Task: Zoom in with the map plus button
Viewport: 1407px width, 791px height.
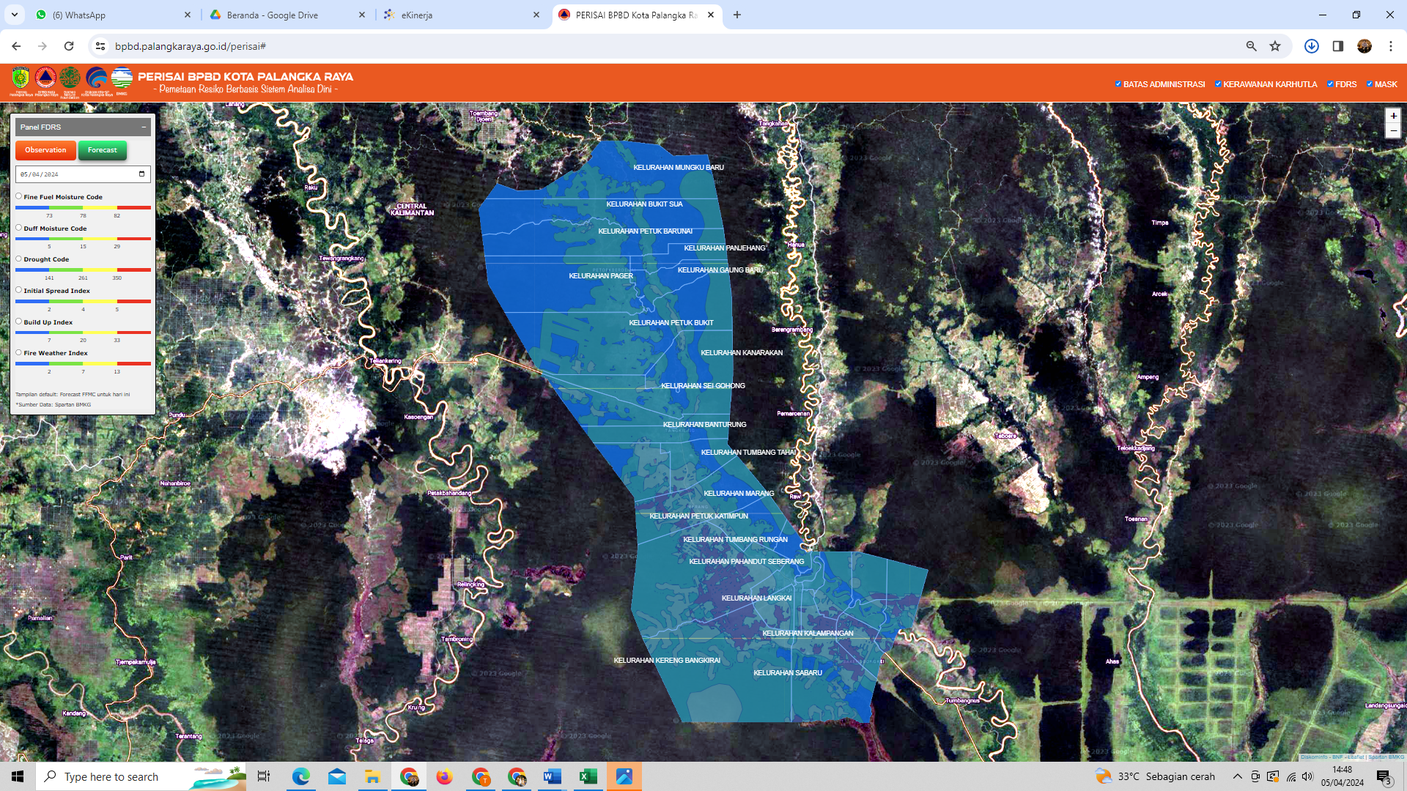Action: 1393,116
